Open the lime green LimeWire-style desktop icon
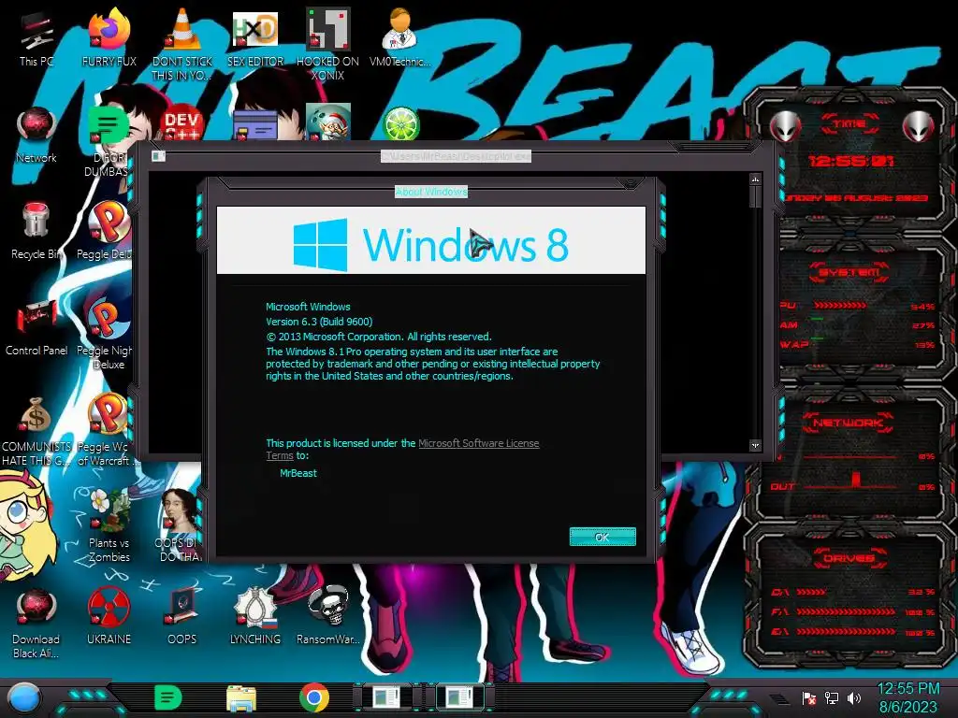The image size is (958, 718). coord(400,124)
